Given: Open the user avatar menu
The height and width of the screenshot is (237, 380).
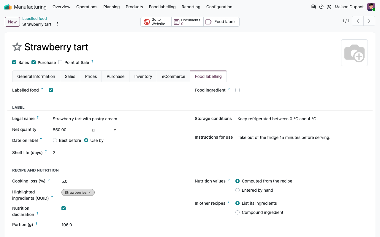Looking at the screenshot, I should 371,7.
